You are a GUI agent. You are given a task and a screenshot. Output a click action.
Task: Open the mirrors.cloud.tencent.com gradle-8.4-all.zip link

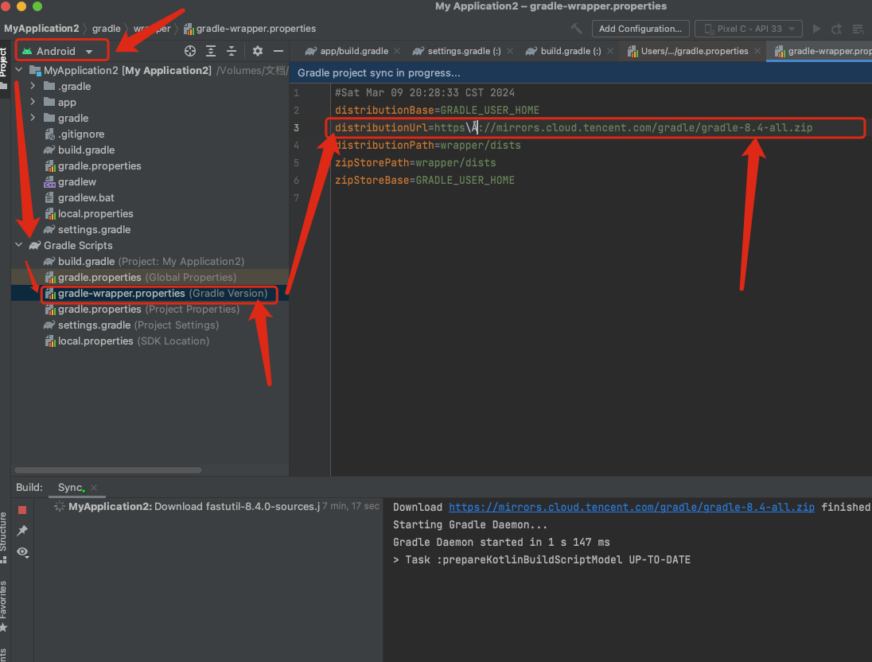point(631,507)
